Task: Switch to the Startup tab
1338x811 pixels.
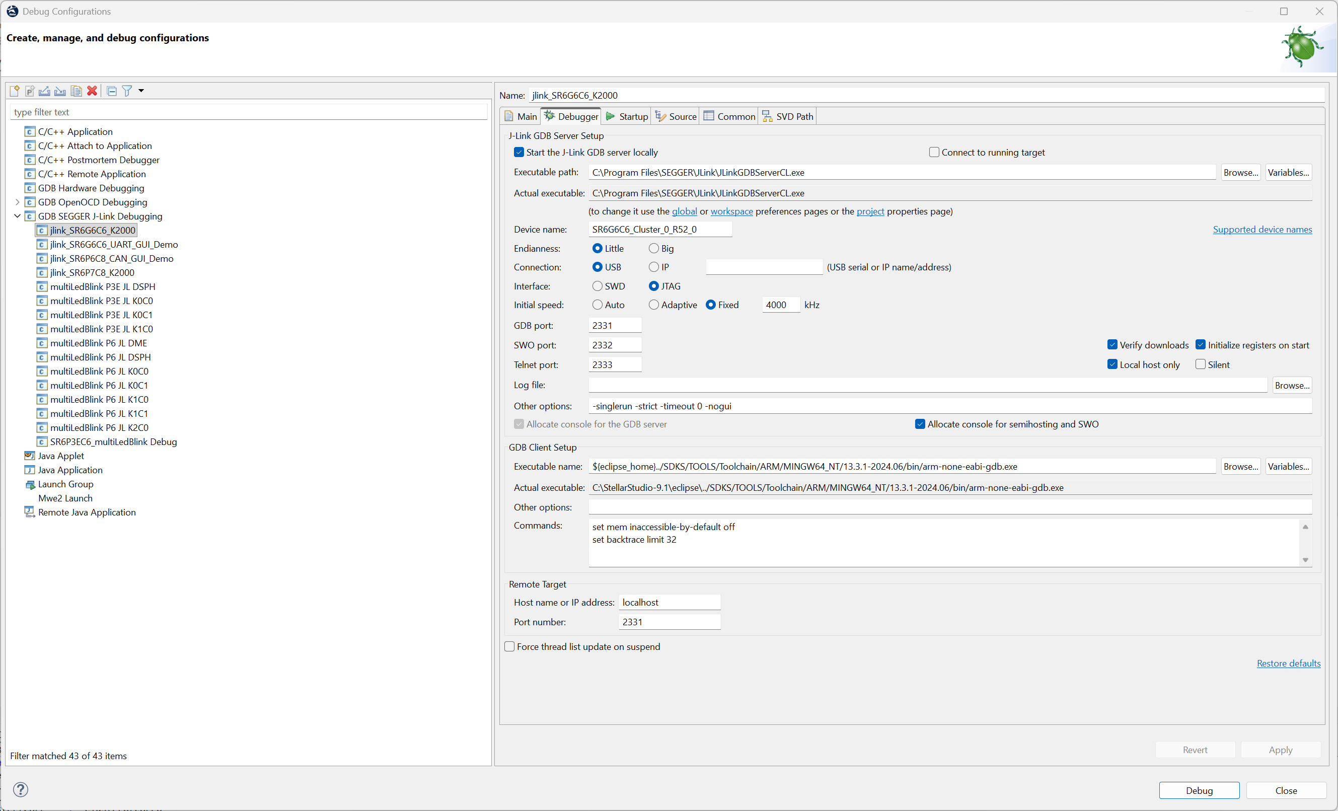Action: pos(627,116)
